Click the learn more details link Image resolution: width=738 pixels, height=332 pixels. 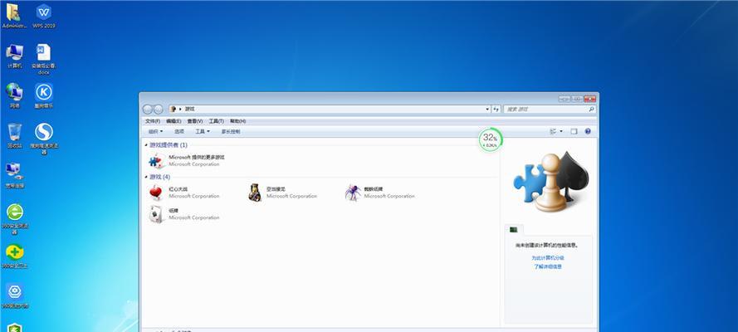[548, 266]
